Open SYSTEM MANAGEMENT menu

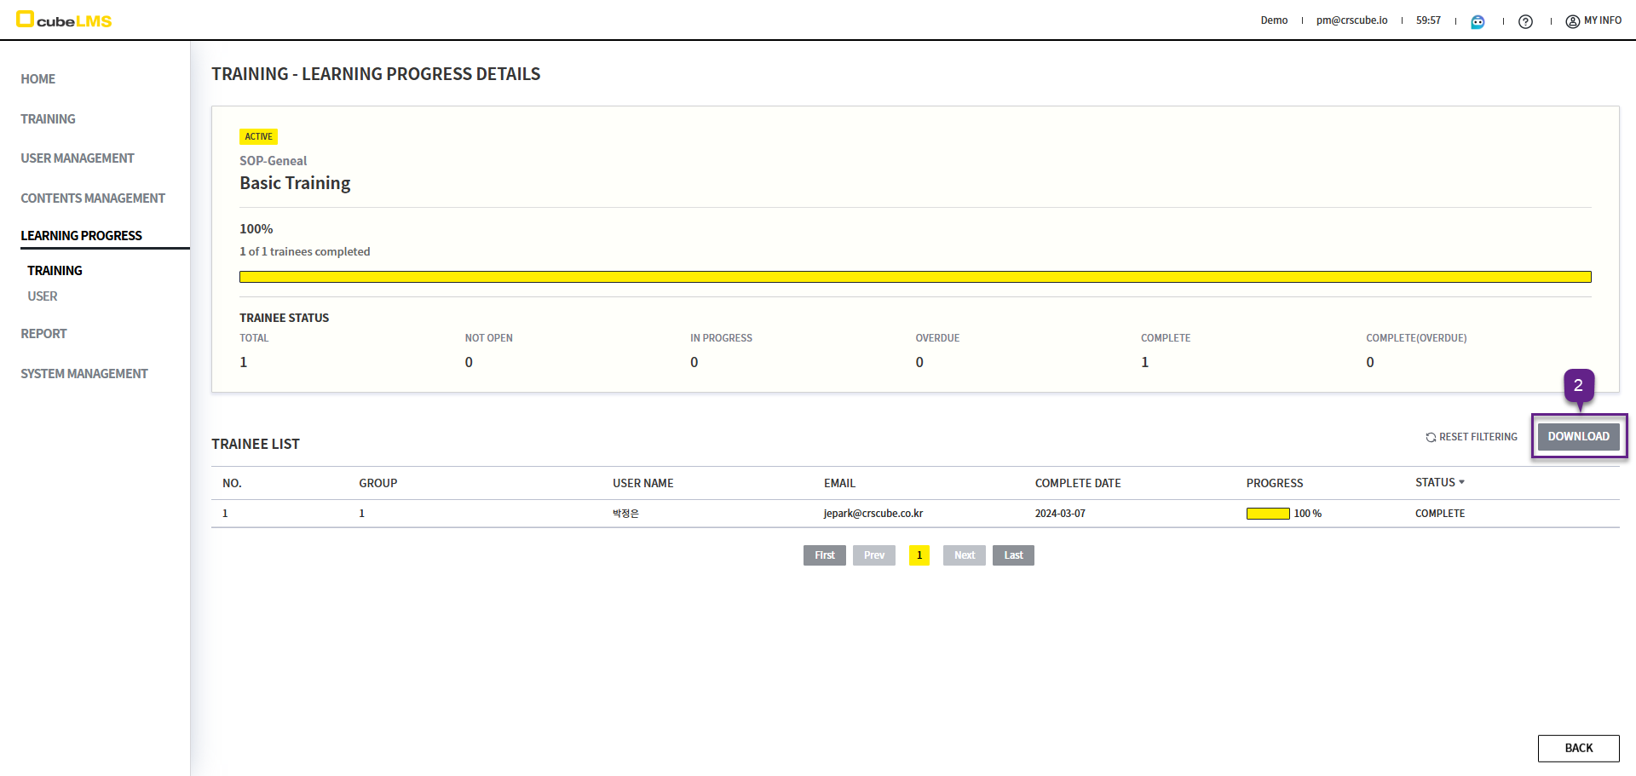(84, 374)
